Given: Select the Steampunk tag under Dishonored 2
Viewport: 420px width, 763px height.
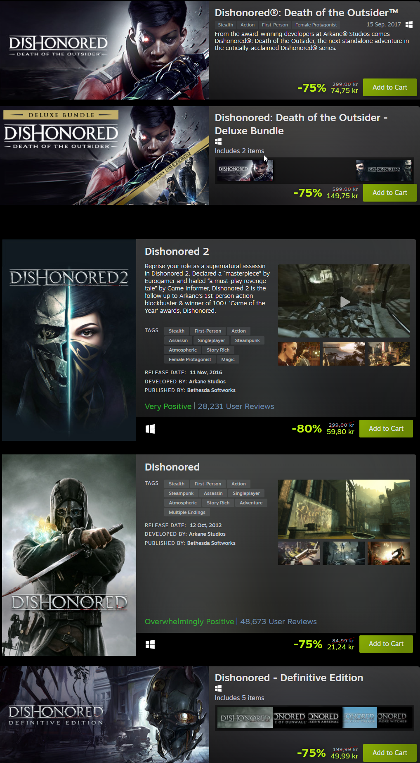Looking at the screenshot, I should click(248, 340).
